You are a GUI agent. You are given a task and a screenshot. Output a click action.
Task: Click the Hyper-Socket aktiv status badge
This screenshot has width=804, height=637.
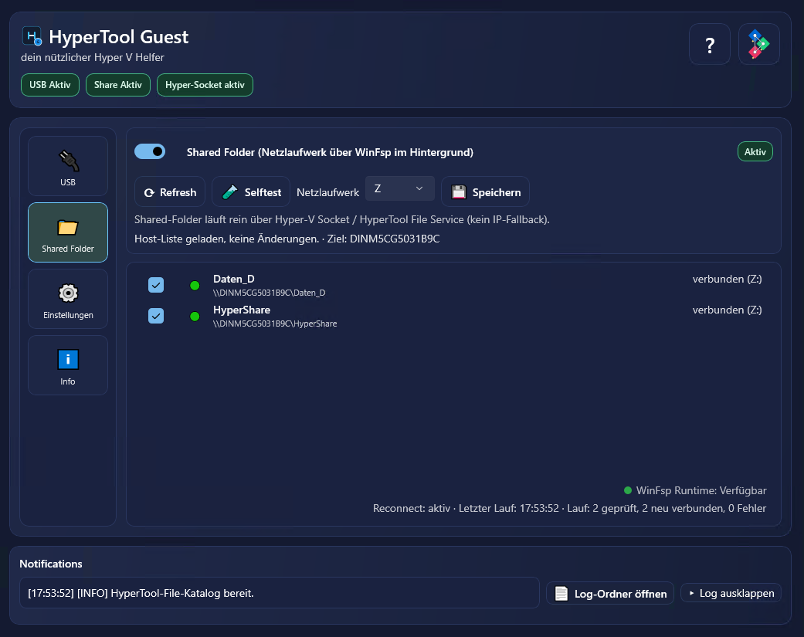click(205, 85)
